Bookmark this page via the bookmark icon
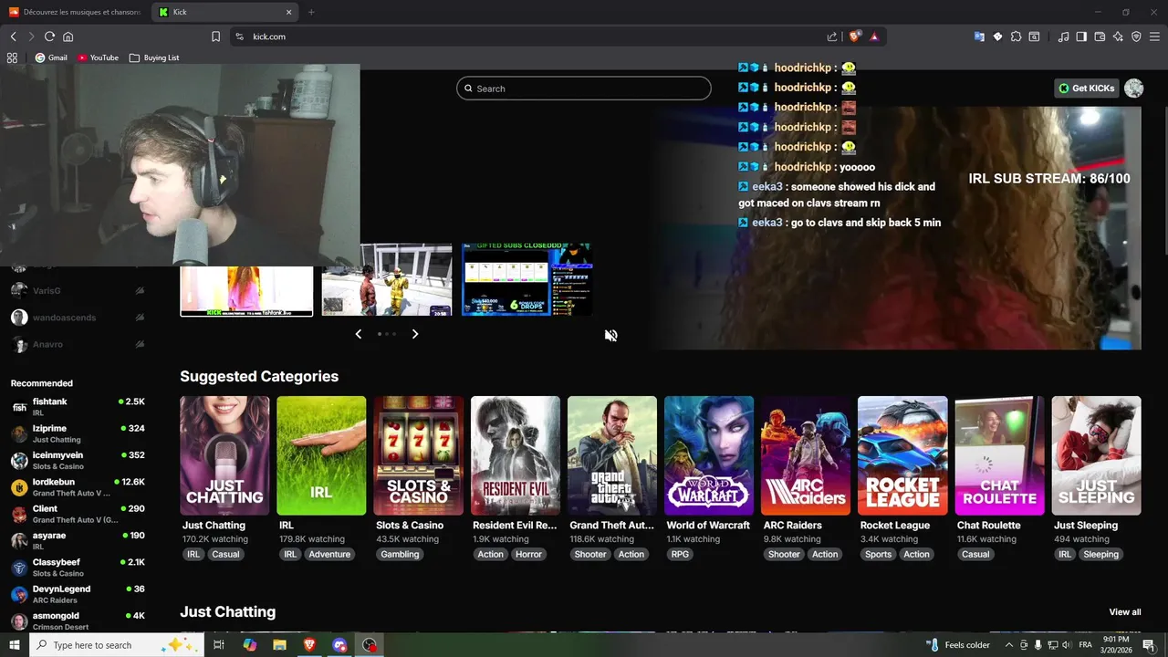The image size is (1168, 657). 215,36
